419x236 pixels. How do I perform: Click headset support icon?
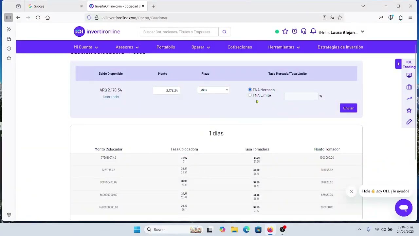click(x=304, y=31)
